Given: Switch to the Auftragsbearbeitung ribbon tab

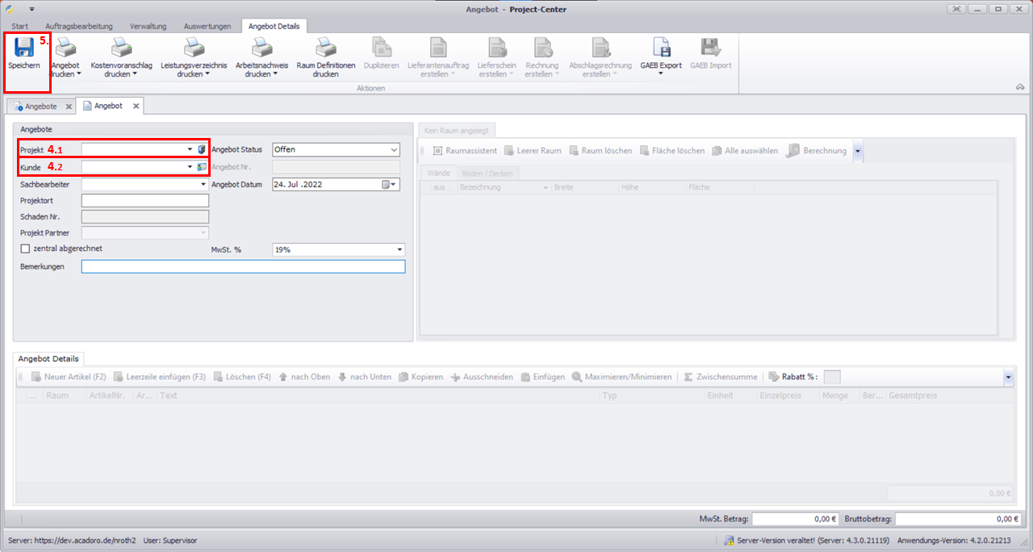Looking at the screenshot, I should pos(79,26).
